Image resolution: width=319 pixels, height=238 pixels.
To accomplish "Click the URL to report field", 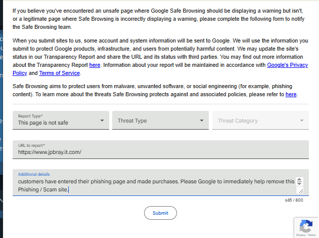I will tap(160, 151).
